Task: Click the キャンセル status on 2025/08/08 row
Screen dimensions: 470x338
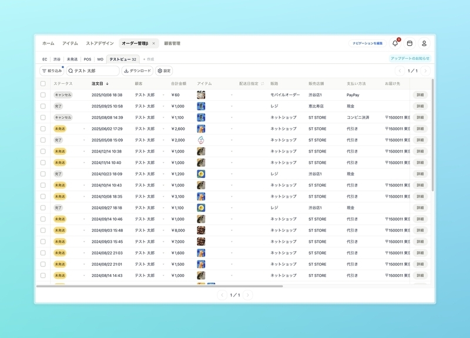Action: point(63,117)
